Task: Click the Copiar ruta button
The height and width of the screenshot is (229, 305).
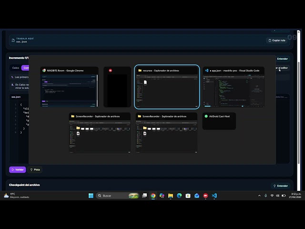Action: 277,40
